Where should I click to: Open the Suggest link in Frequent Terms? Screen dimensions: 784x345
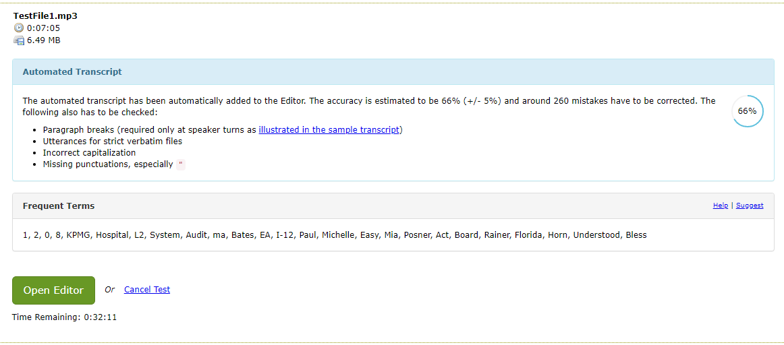(750, 206)
